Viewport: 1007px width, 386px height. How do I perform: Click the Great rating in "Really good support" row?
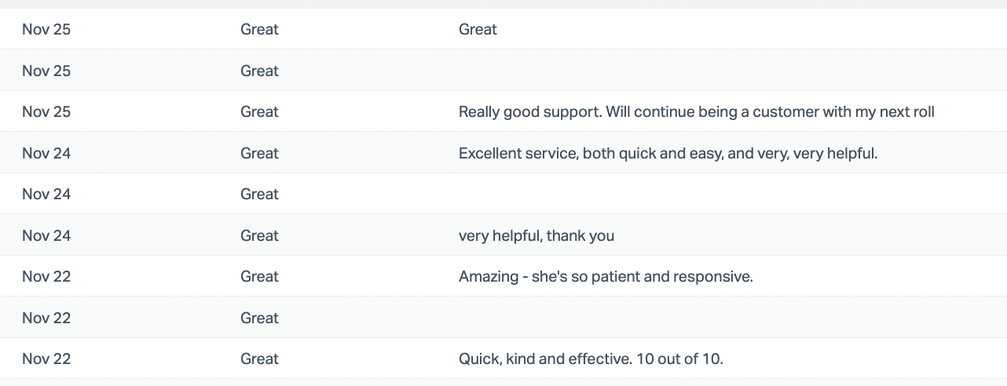[x=259, y=111]
